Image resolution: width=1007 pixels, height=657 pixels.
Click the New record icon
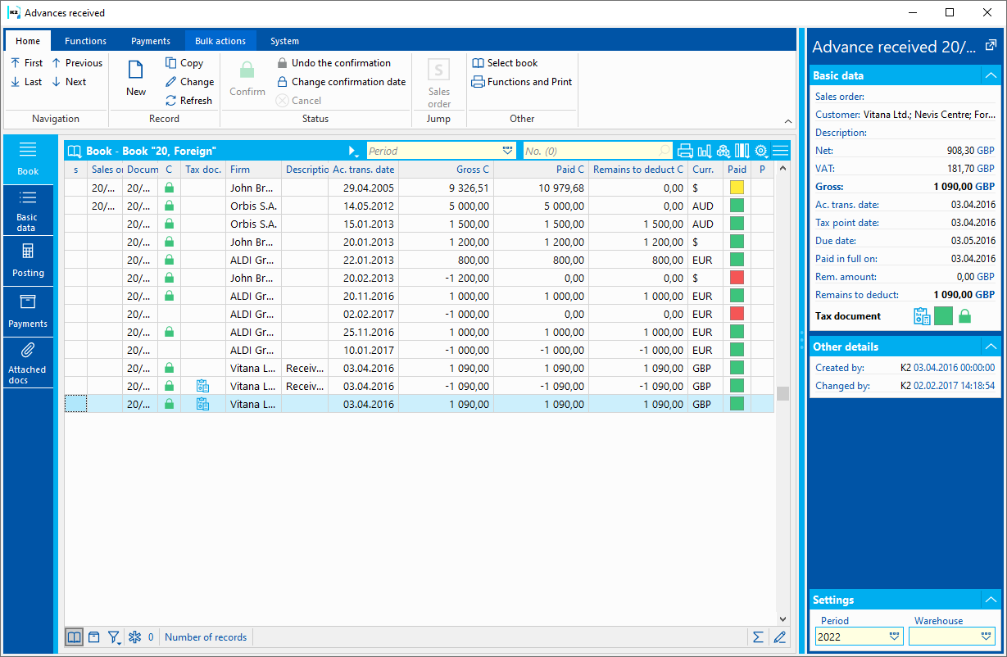pyautogui.click(x=136, y=78)
